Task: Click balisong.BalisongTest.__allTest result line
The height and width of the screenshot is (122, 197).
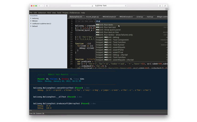Action: 58,97
